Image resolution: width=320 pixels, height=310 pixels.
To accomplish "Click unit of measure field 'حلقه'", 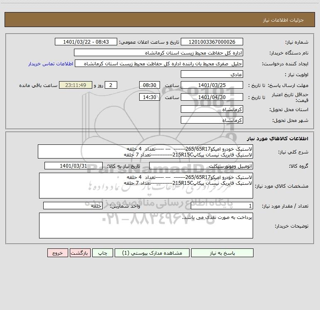I will (x=73, y=206).
